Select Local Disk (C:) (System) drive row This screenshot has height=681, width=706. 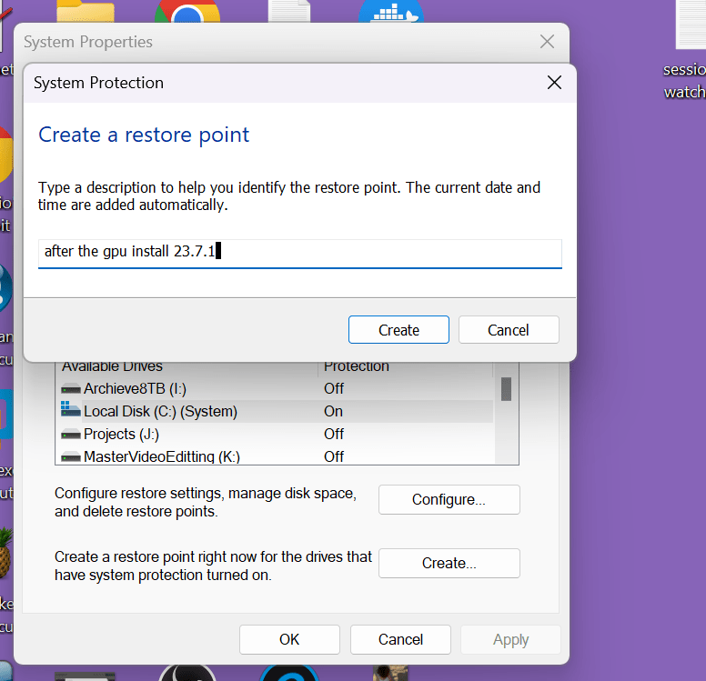[274, 411]
